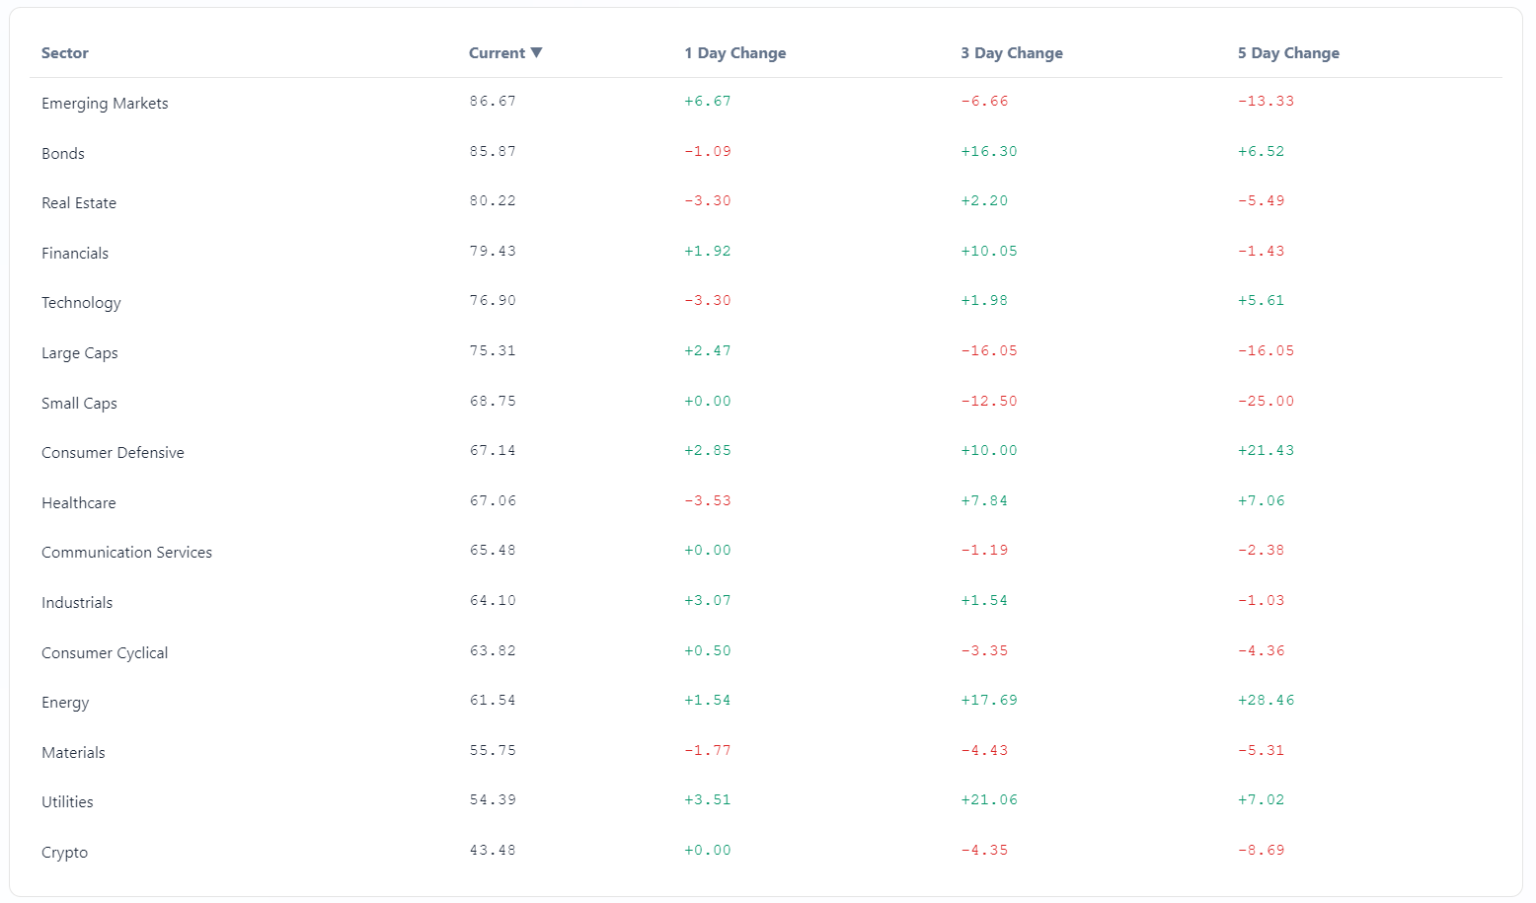Image resolution: width=1536 pixels, height=903 pixels.
Task: Sort by the Sector column header
Action: coord(65,53)
